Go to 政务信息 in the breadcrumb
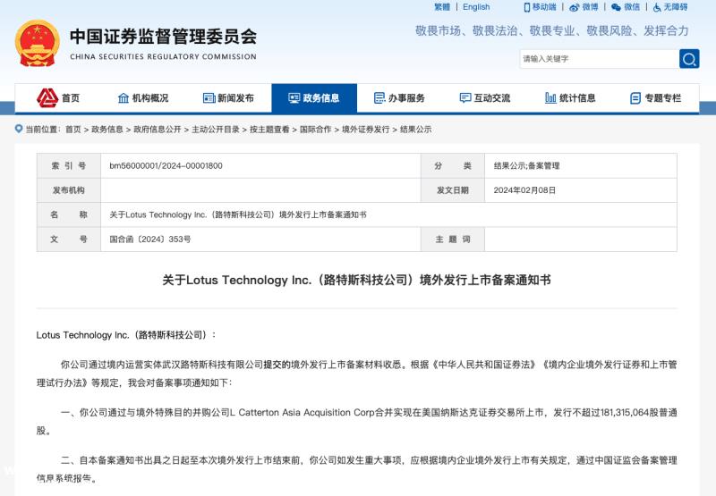716x496 pixels. pos(107,130)
